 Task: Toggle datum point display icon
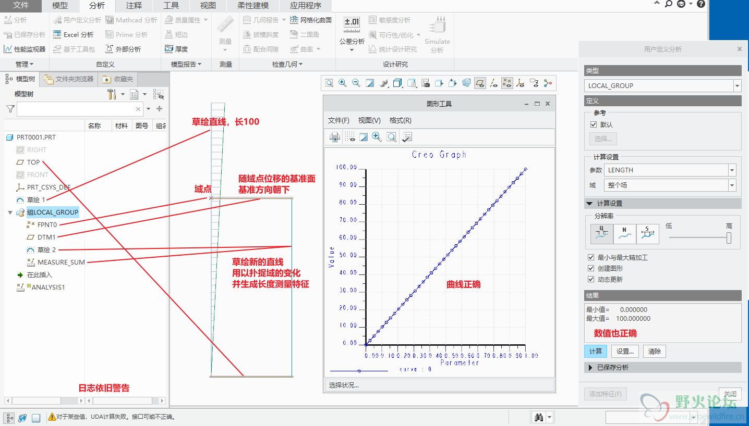[507, 83]
